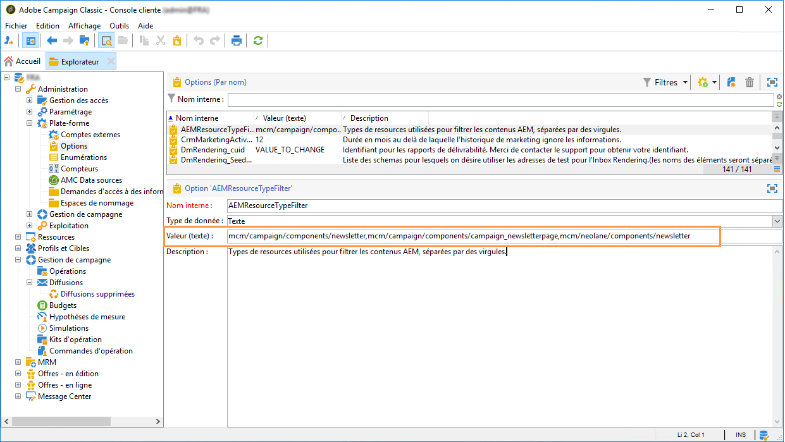Toggle the navigation tree panel toolbar button
785x442 pixels.
tap(30, 40)
